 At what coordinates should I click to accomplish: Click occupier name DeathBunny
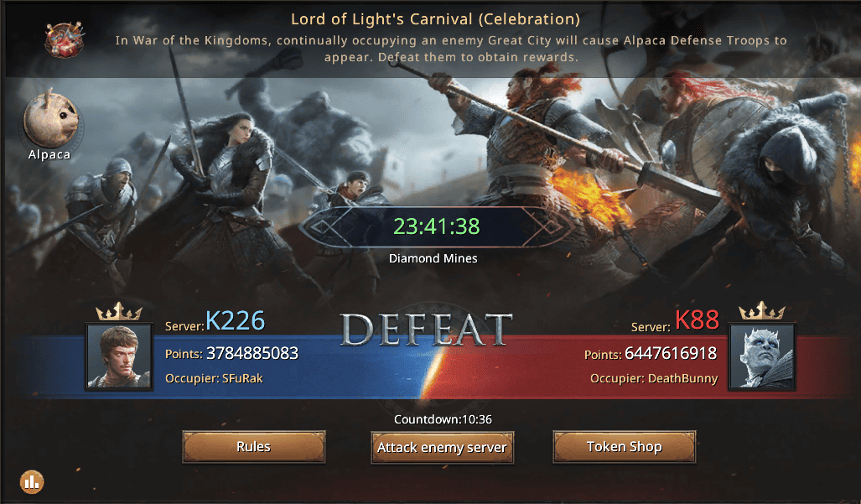(x=682, y=378)
